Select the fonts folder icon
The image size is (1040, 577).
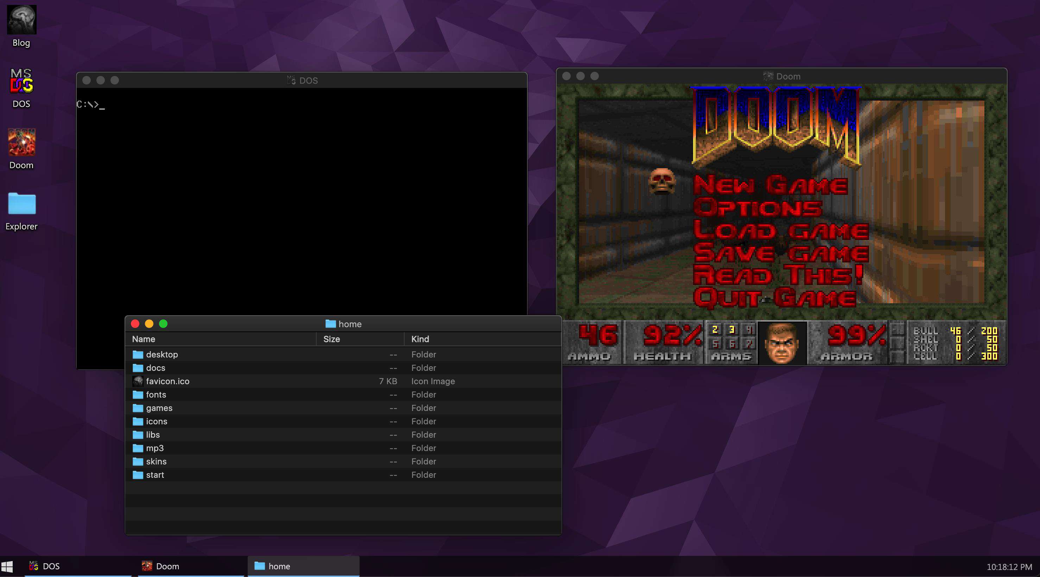click(138, 394)
